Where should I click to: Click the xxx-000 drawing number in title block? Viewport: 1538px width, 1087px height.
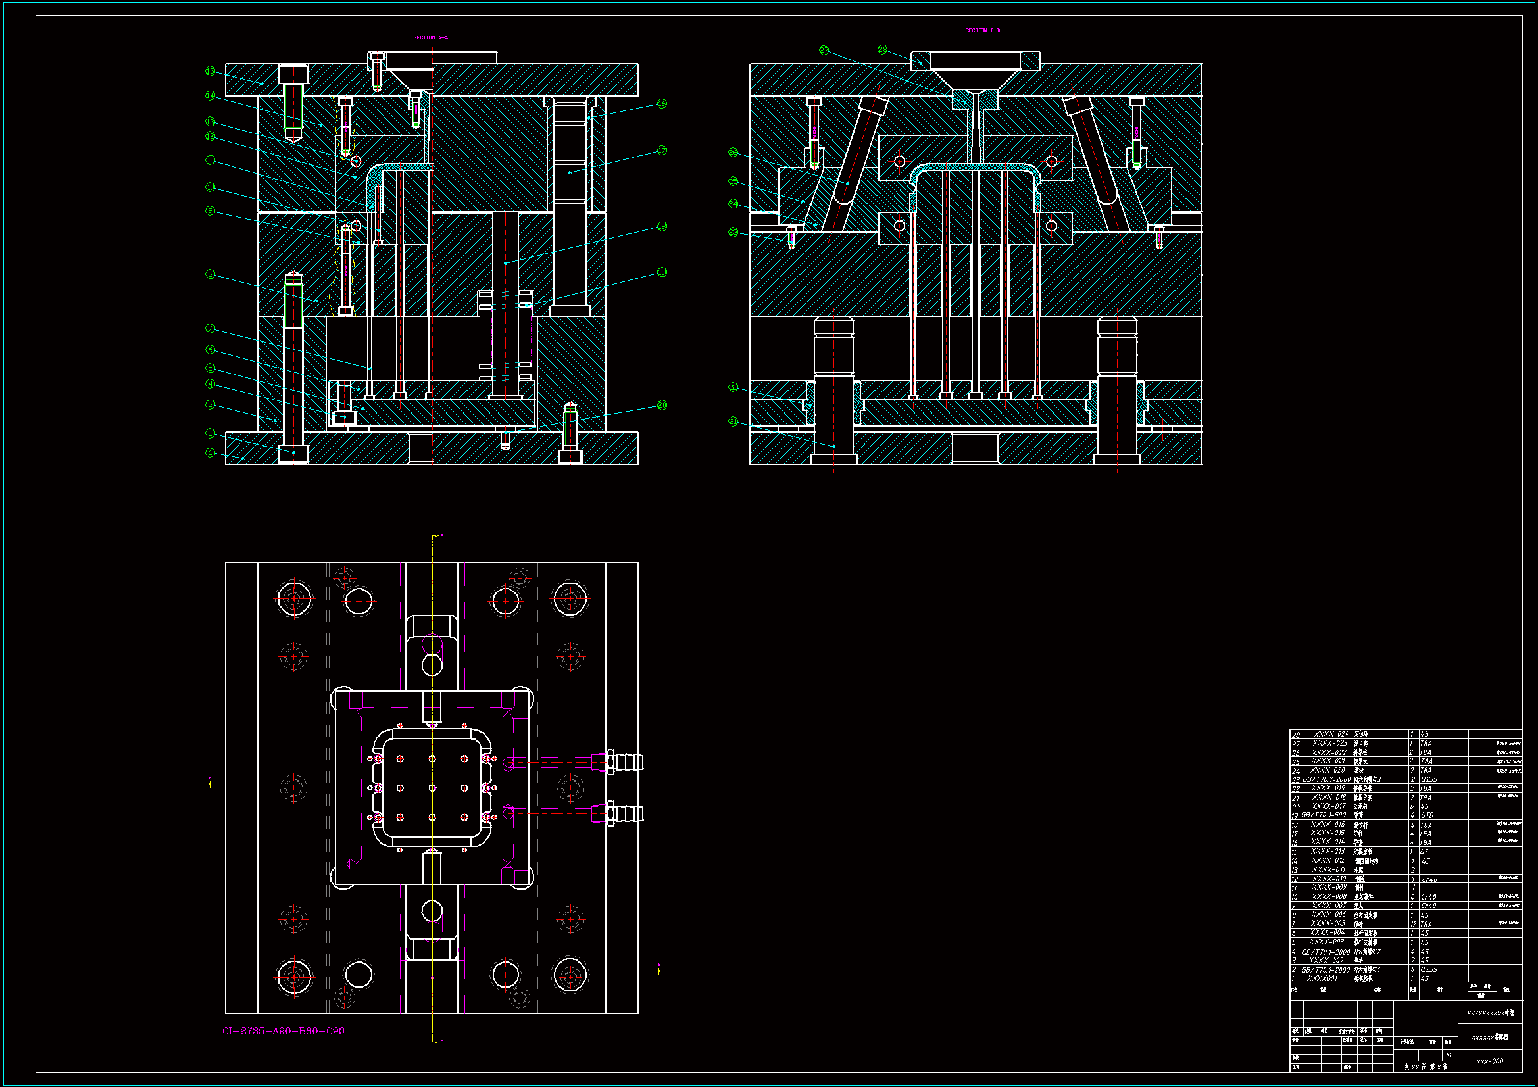pyautogui.click(x=1490, y=1061)
